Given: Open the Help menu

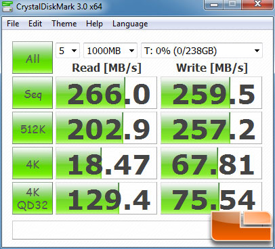Looking at the screenshot, I should click(x=94, y=24).
